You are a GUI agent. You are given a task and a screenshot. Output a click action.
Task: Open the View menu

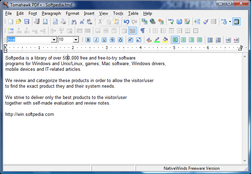pyautogui.click(x=103, y=13)
